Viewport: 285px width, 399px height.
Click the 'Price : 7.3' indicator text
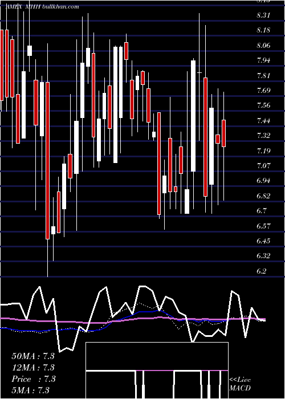(33, 379)
